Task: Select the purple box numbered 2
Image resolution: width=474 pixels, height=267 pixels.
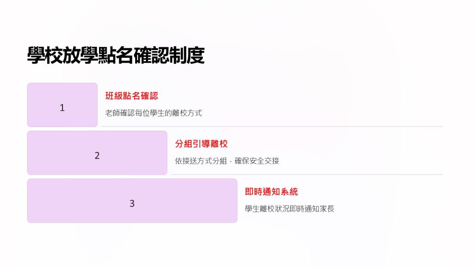Action: click(x=97, y=153)
